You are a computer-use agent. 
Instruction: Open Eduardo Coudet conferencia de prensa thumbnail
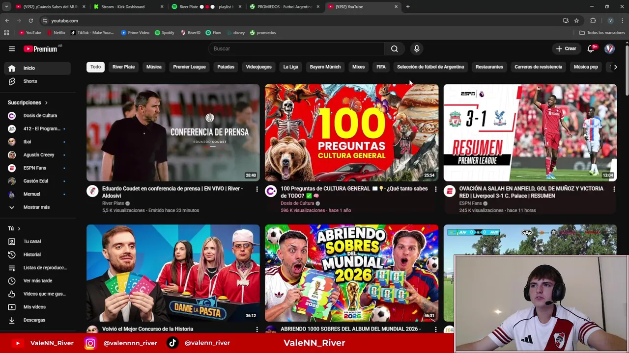tap(173, 133)
